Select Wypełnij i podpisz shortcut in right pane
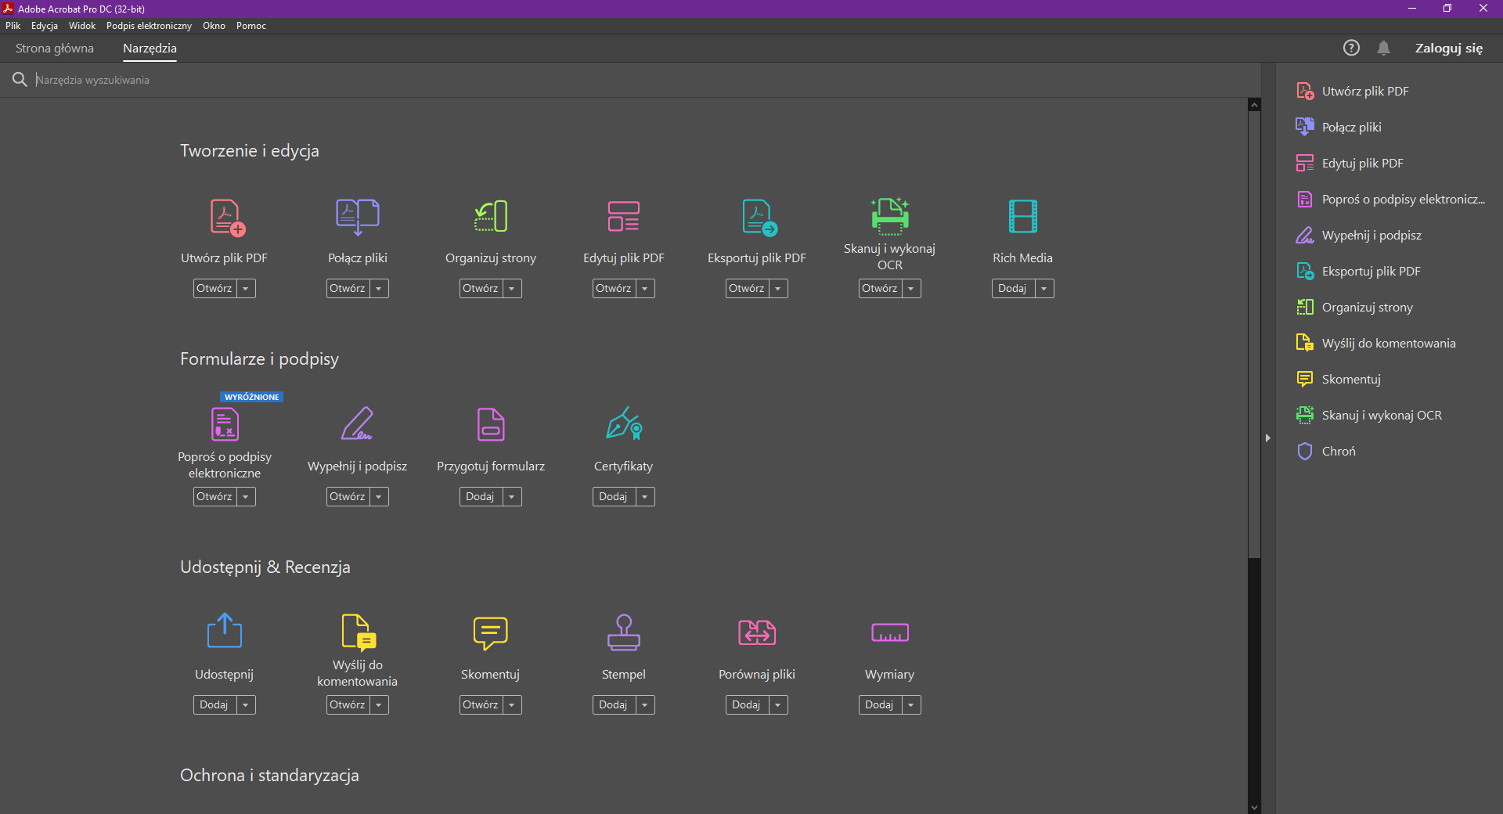The width and height of the screenshot is (1503, 814). tap(1359, 236)
